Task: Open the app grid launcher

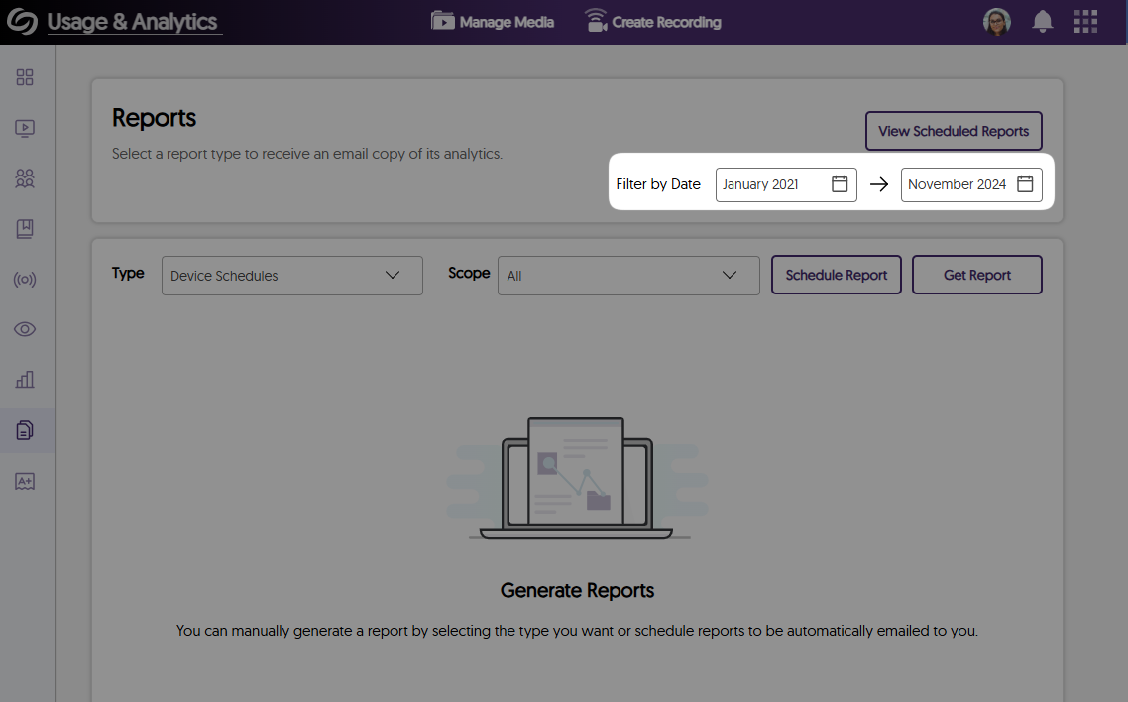Action: pyautogui.click(x=1085, y=21)
